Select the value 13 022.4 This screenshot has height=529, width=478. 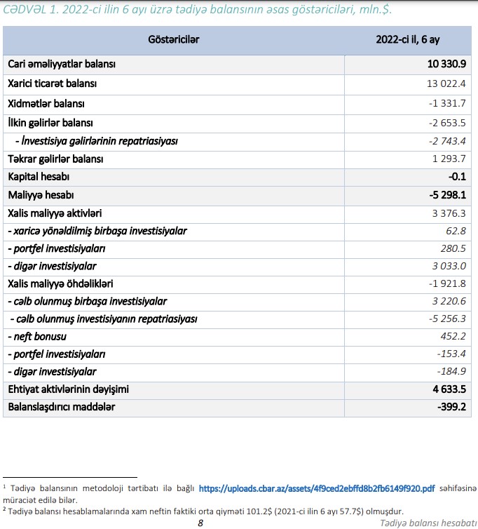[x=446, y=83]
